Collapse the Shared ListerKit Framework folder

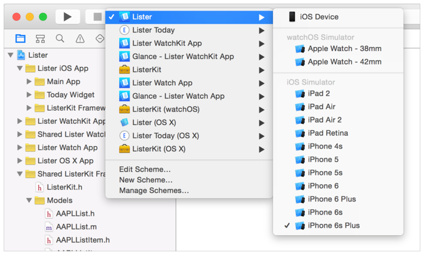pos(20,174)
